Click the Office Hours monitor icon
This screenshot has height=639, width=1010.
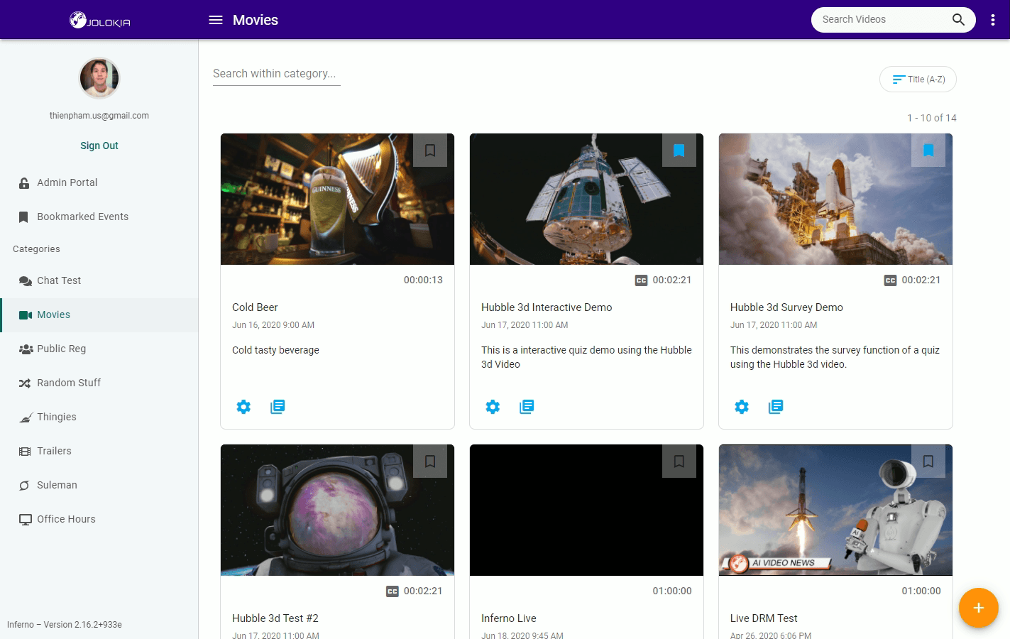26,520
